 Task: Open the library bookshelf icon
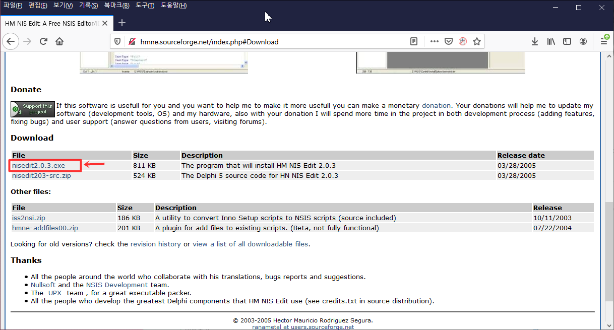click(551, 42)
